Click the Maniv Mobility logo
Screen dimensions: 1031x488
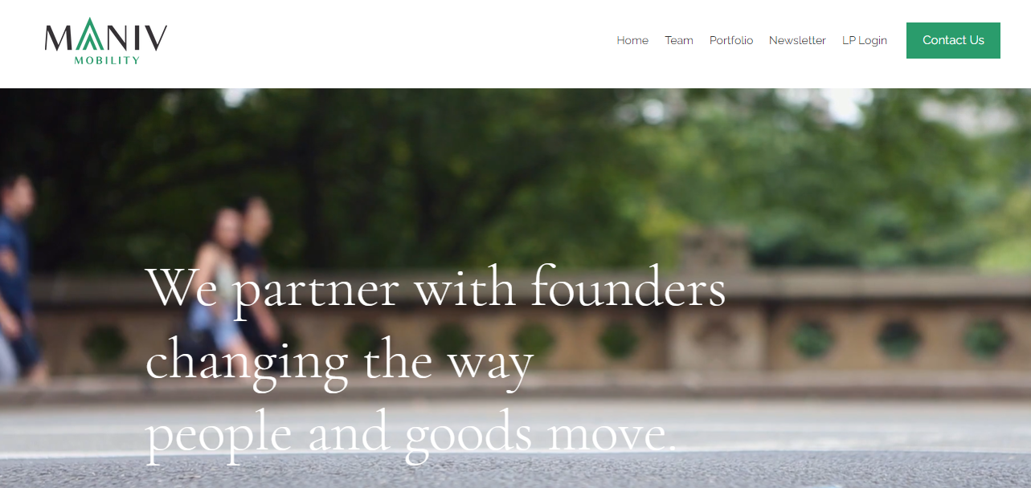[106, 41]
